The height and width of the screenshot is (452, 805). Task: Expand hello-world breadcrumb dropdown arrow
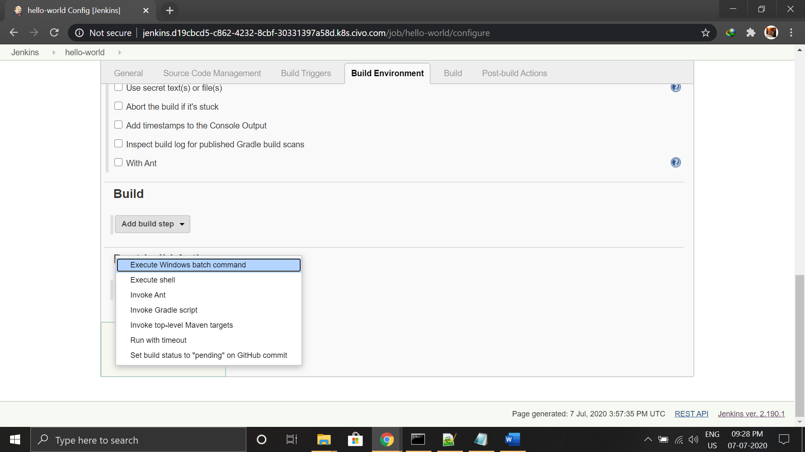(x=119, y=52)
